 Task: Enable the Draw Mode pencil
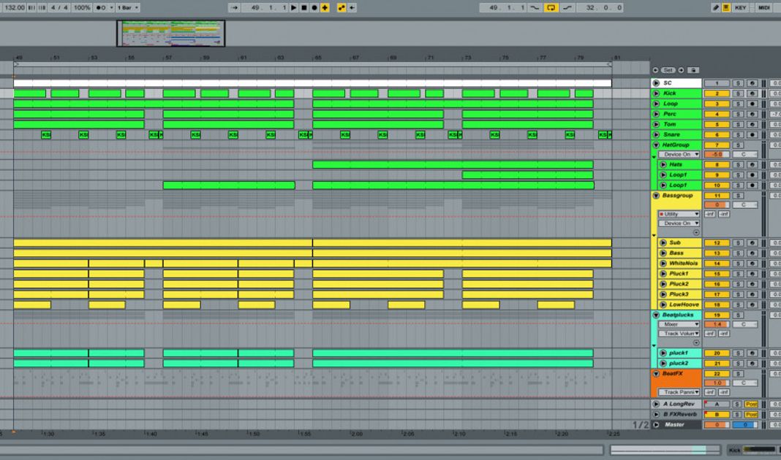click(716, 7)
